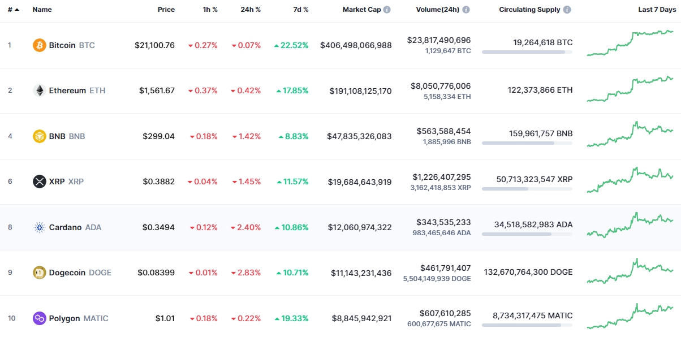Click Dogecoin price $0.08399
The width and height of the screenshot is (681, 337).
point(156,273)
